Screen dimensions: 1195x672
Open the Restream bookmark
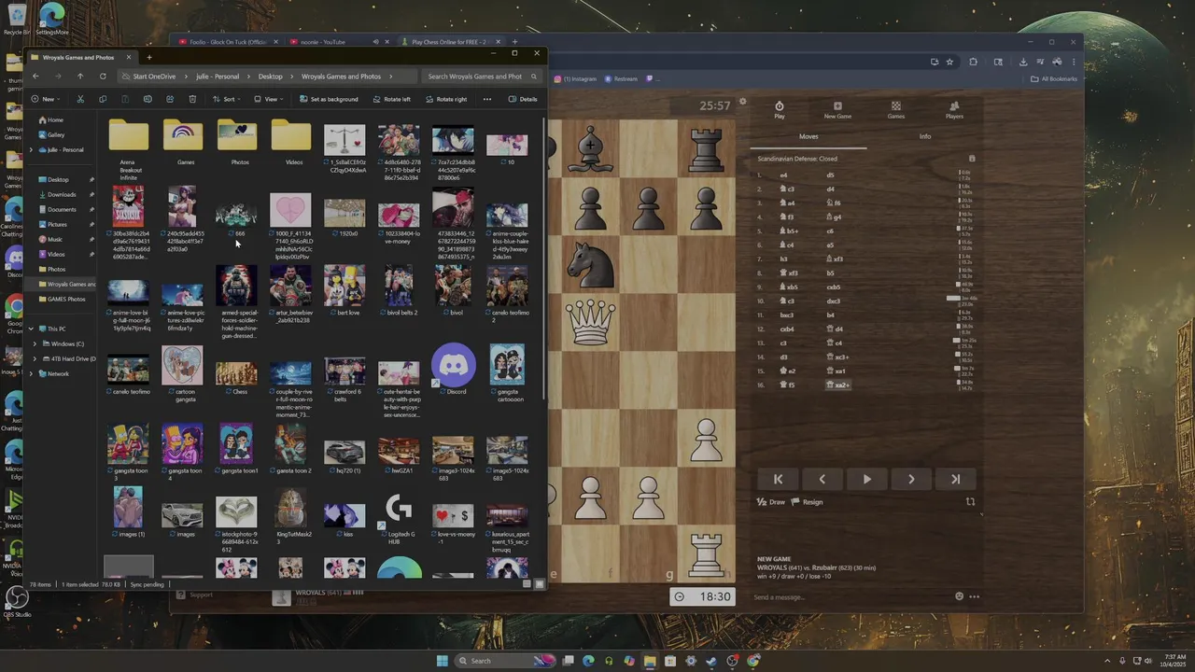pos(621,79)
